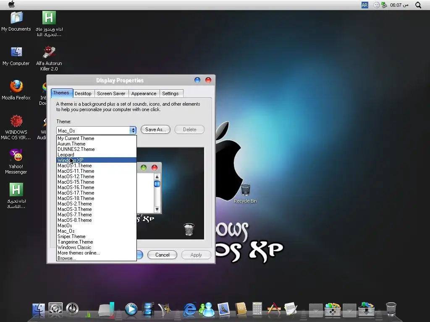Open the Messenger people icon in dock

tap(207, 310)
